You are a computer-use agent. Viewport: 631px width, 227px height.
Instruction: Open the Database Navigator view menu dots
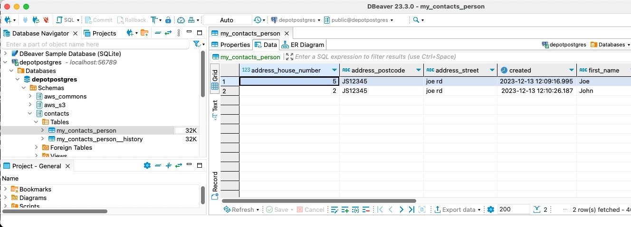click(178, 33)
